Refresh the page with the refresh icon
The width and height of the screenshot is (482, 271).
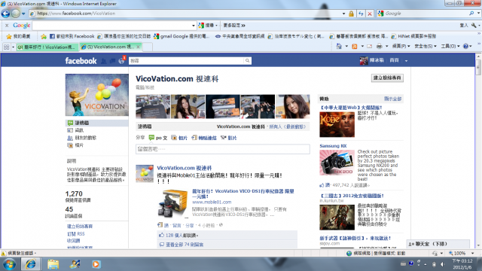[x=361, y=14]
